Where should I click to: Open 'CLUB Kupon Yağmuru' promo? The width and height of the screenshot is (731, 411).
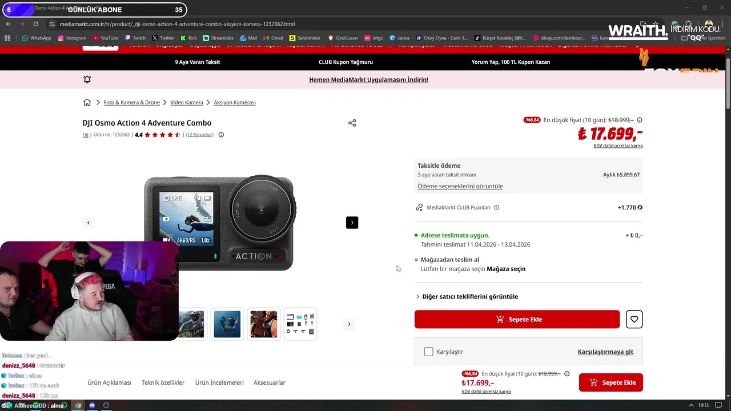(x=346, y=62)
